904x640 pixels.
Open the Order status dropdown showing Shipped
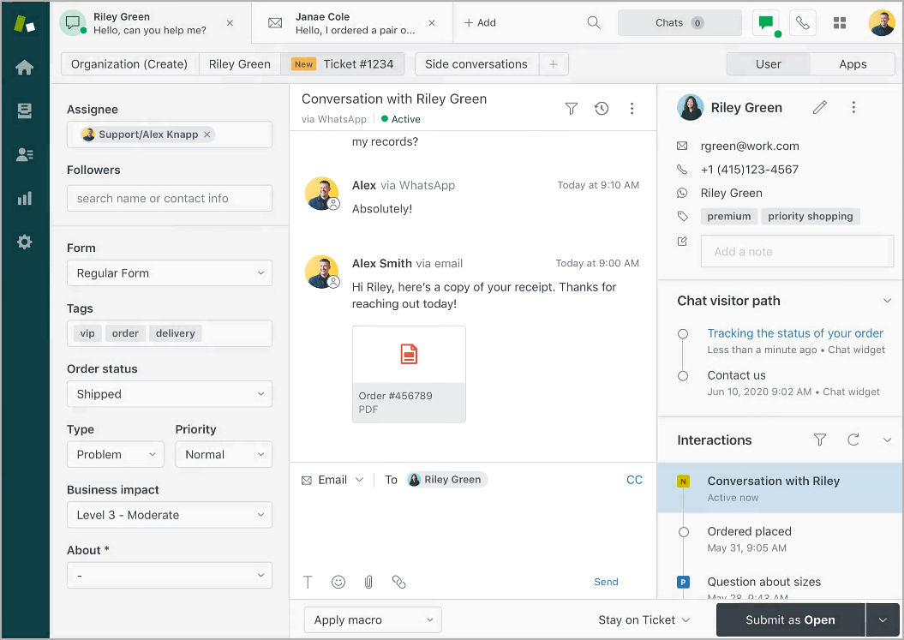coord(169,393)
